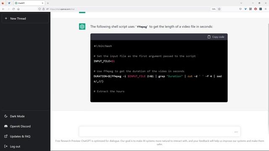Close the ChatGPT tab
This screenshot has height=151, width=269.
click(x=42, y=3)
